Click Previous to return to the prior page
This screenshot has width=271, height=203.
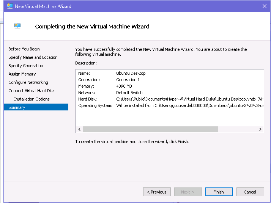tap(157, 192)
